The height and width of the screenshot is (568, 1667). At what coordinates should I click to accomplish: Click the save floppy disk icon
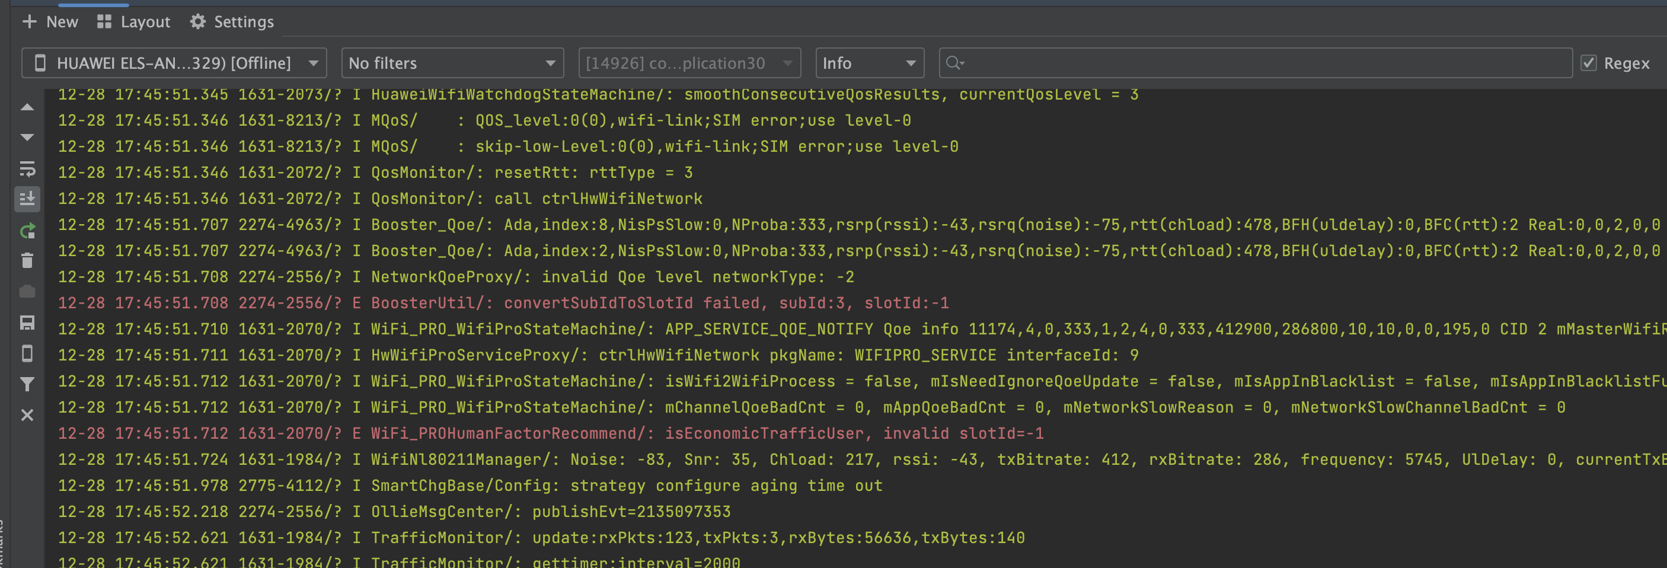27,323
